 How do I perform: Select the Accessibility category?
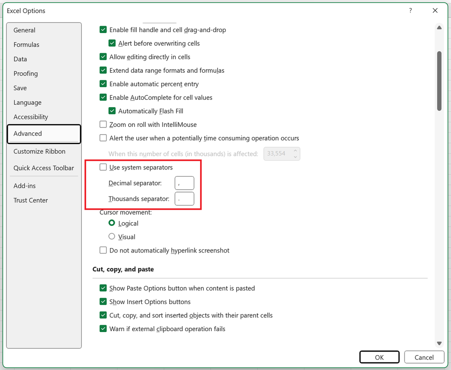coord(44,117)
